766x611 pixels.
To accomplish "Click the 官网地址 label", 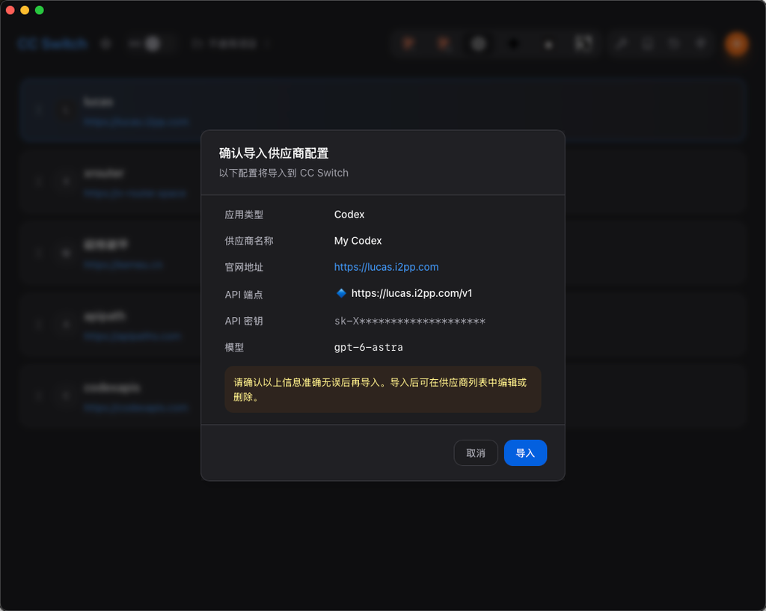I will pyautogui.click(x=244, y=267).
